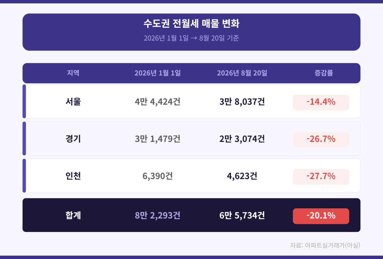Select the 2026년 8월 20일 column header
This screenshot has width=383, height=259.
coord(242,73)
